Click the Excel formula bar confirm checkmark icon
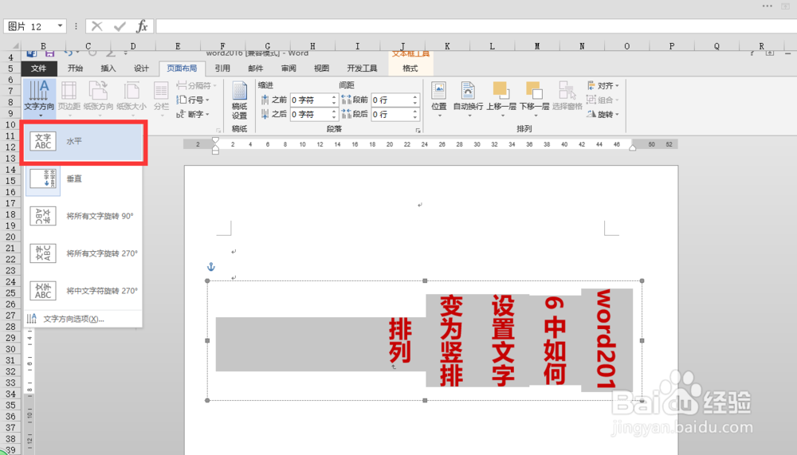This screenshot has width=797, height=455. [x=120, y=26]
